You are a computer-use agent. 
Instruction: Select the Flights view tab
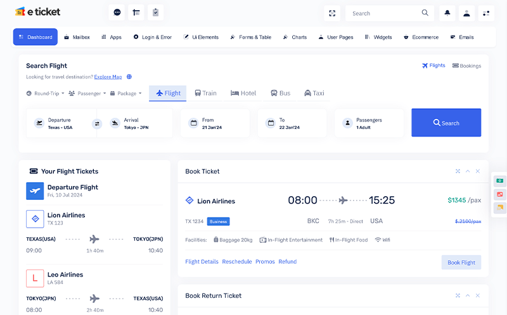433,66
